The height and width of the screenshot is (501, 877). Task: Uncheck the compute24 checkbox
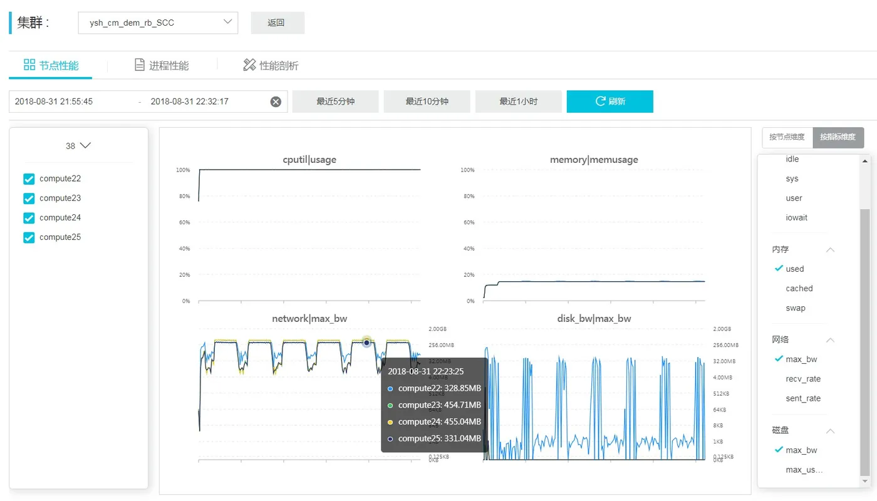click(29, 218)
